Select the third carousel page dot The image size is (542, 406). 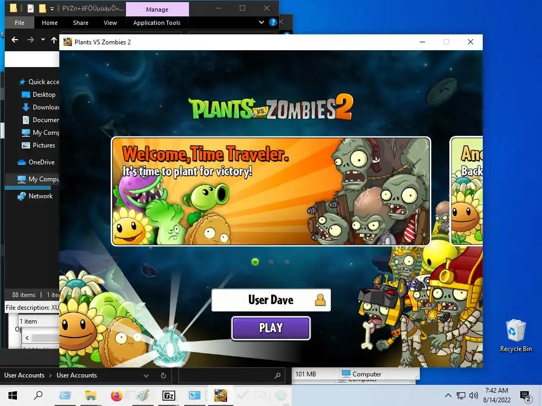[x=287, y=262]
